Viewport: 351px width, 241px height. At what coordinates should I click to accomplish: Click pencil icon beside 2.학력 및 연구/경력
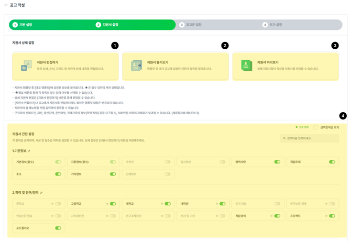(x=42, y=193)
